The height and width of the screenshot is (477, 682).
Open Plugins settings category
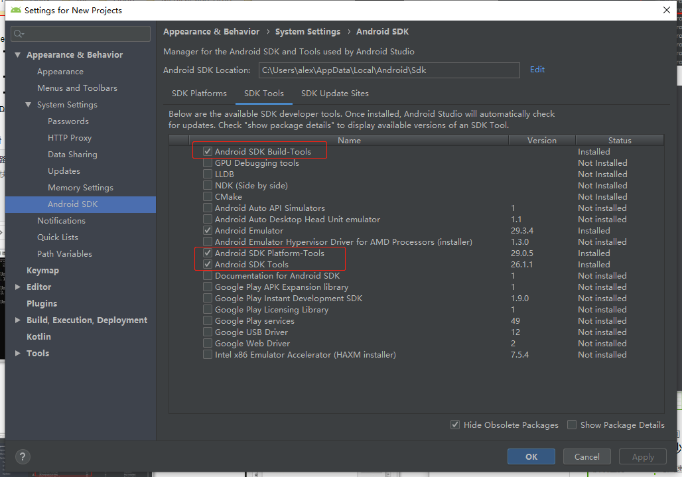[x=42, y=303]
